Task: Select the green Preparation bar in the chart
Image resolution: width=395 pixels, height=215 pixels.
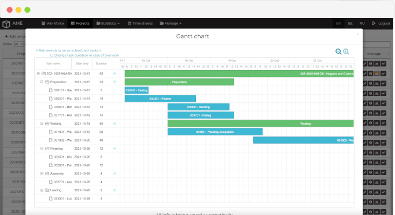Action: coord(179,82)
